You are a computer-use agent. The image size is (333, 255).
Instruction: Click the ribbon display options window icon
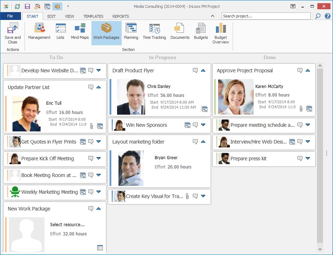pos(293,6)
